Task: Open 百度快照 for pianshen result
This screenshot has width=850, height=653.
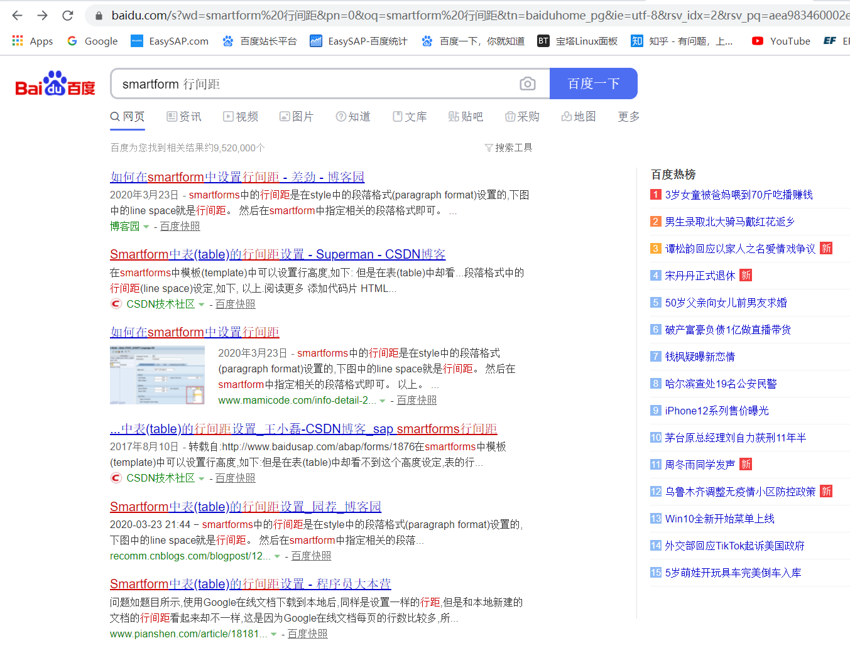Action: [307, 634]
